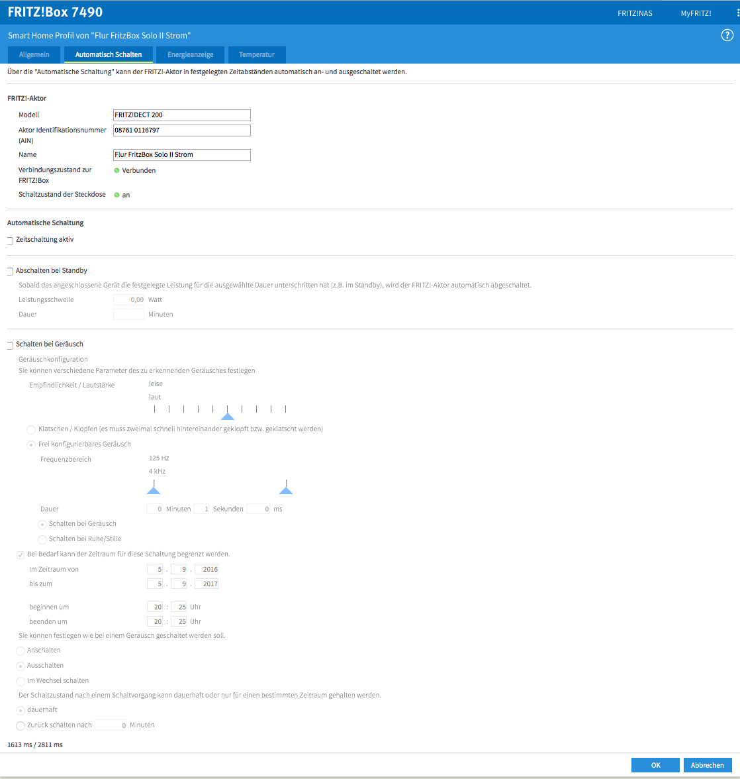Screen dimensions: 740x779
Task: Select the Automatisch Schalten tab
Action: [108, 54]
